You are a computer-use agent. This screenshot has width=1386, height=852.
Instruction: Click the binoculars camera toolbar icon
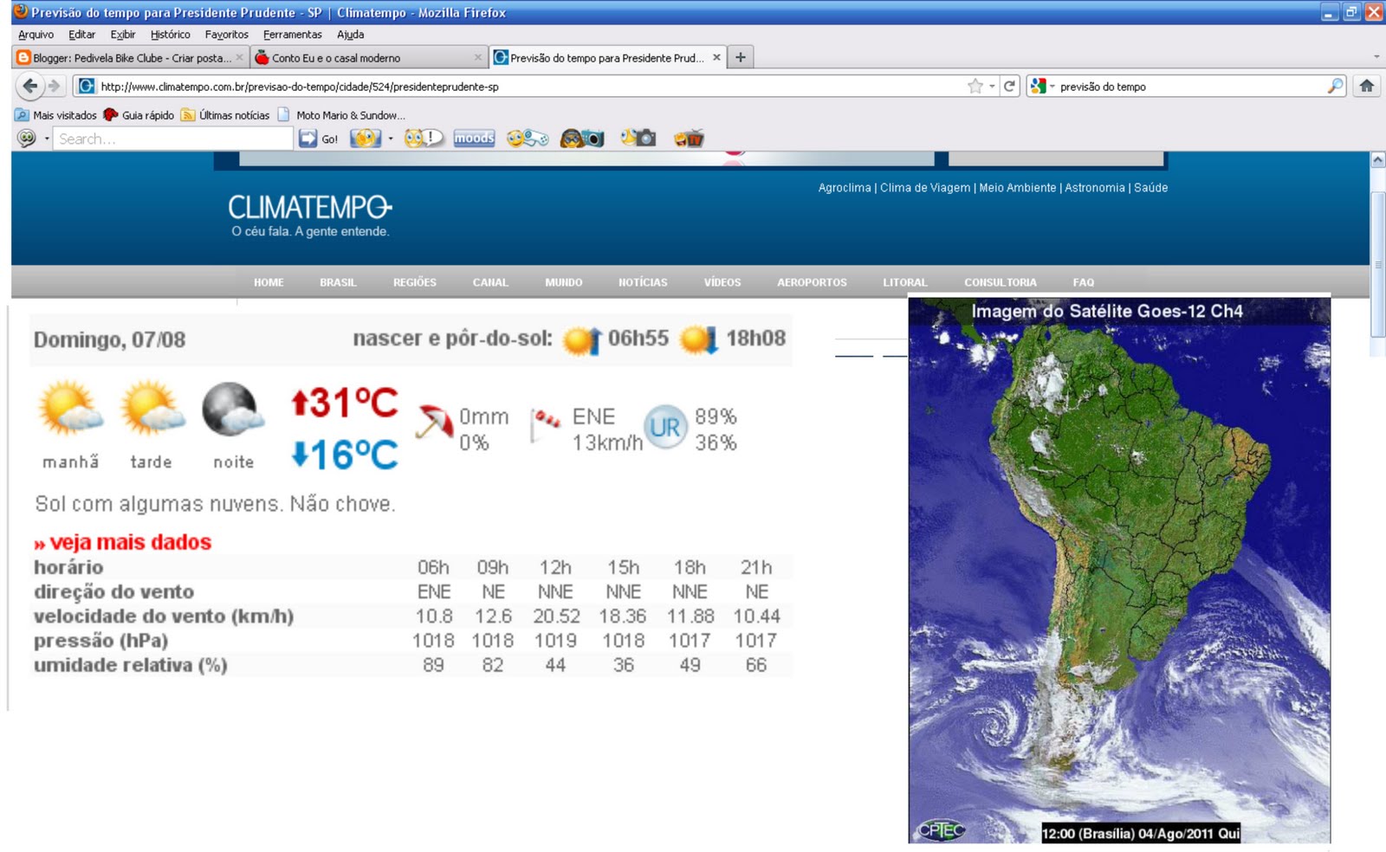point(582,139)
